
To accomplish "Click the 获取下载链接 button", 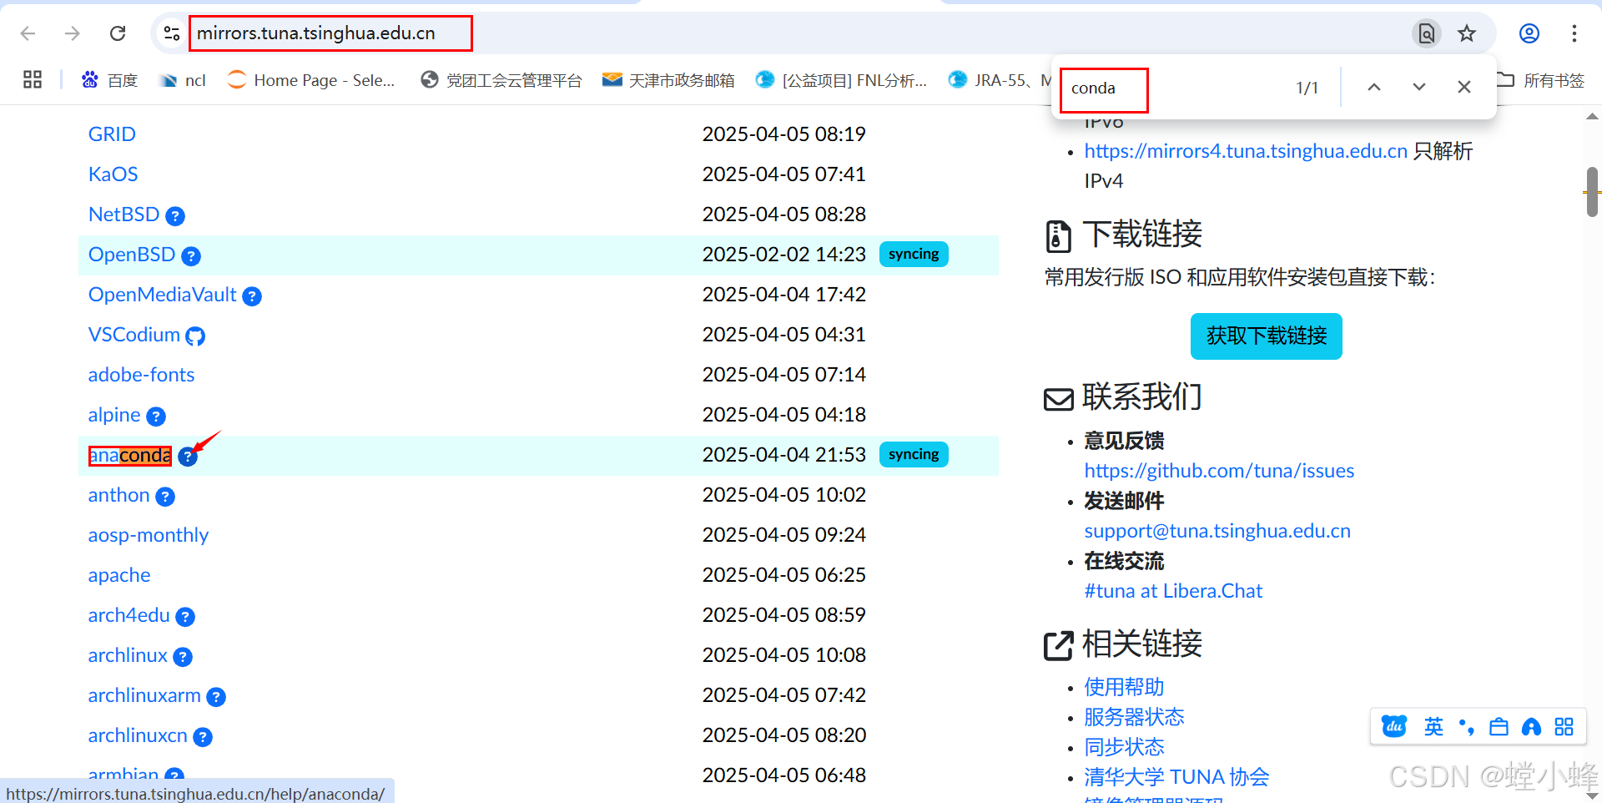I will (x=1266, y=336).
